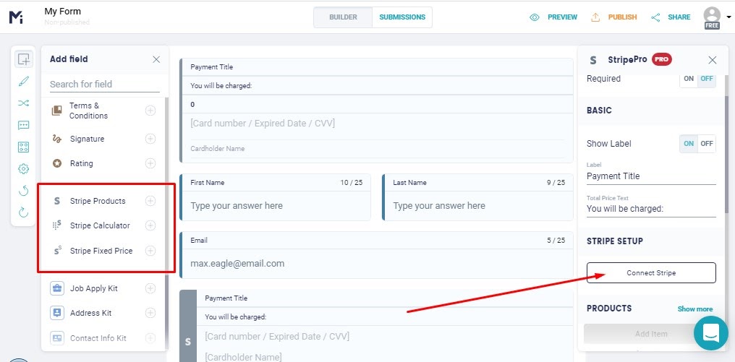The image size is (735, 362).
Task: Open the design pen tool in sidebar
Action: [24, 81]
